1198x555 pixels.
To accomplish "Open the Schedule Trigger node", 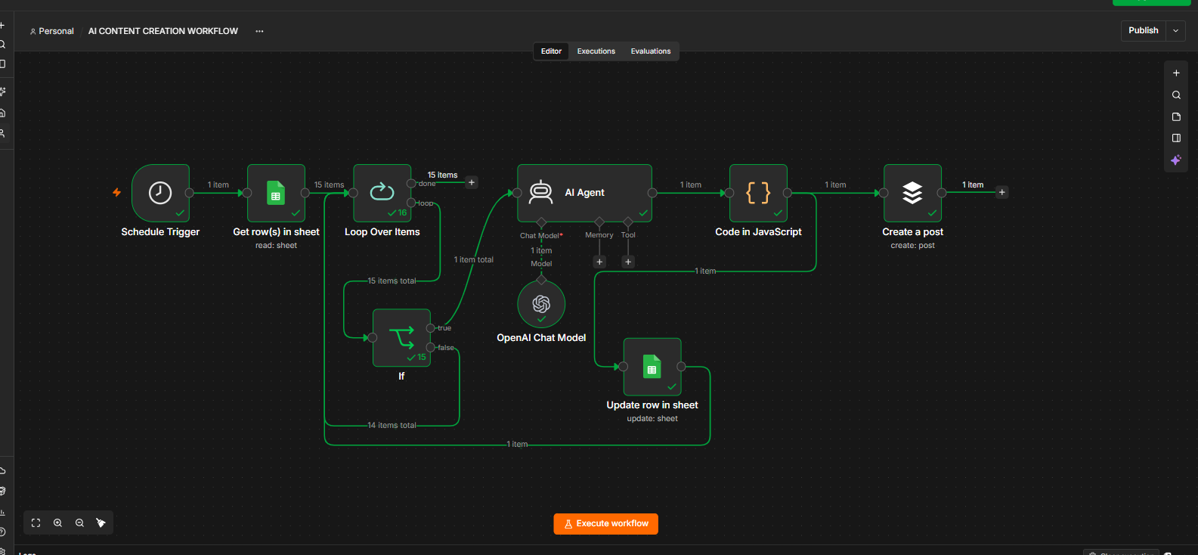I will 160,193.
